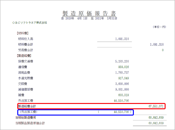Click the 材料費合計 amount 1,091,318

click(x=157, y=45)
